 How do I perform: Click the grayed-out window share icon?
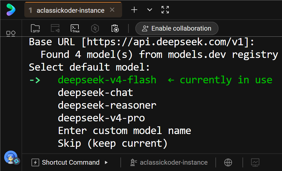55,28
